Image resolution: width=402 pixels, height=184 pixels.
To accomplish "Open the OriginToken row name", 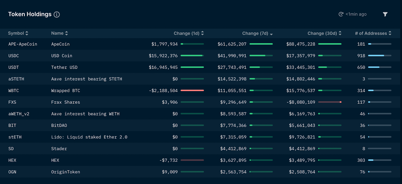I will pos(66,172).
